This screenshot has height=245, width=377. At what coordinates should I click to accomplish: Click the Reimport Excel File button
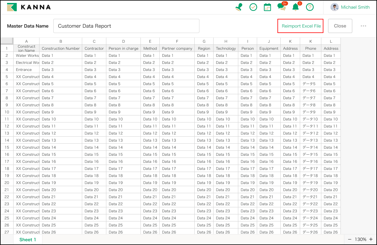[x=300, y=26]
